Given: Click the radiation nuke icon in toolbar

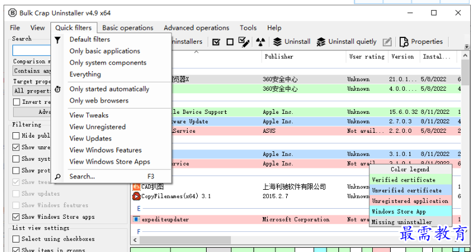Looking at the screenshot, I should click(260, 42).
